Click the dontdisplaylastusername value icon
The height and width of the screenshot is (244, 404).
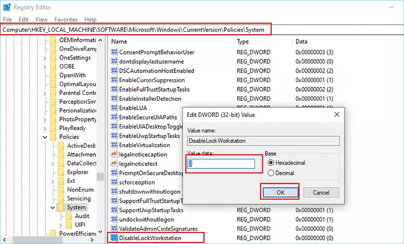coord(114,62)
